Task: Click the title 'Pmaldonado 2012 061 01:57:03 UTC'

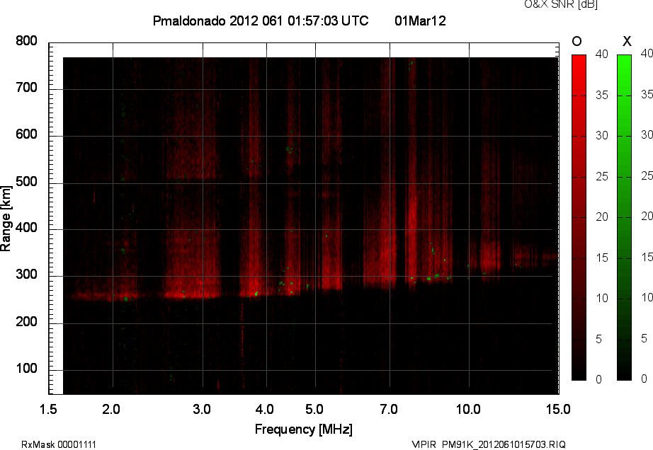Action: pos(261,21)
